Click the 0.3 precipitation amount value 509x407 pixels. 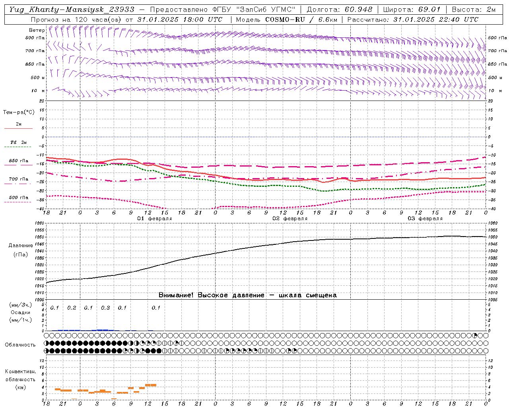click(105, 308)
